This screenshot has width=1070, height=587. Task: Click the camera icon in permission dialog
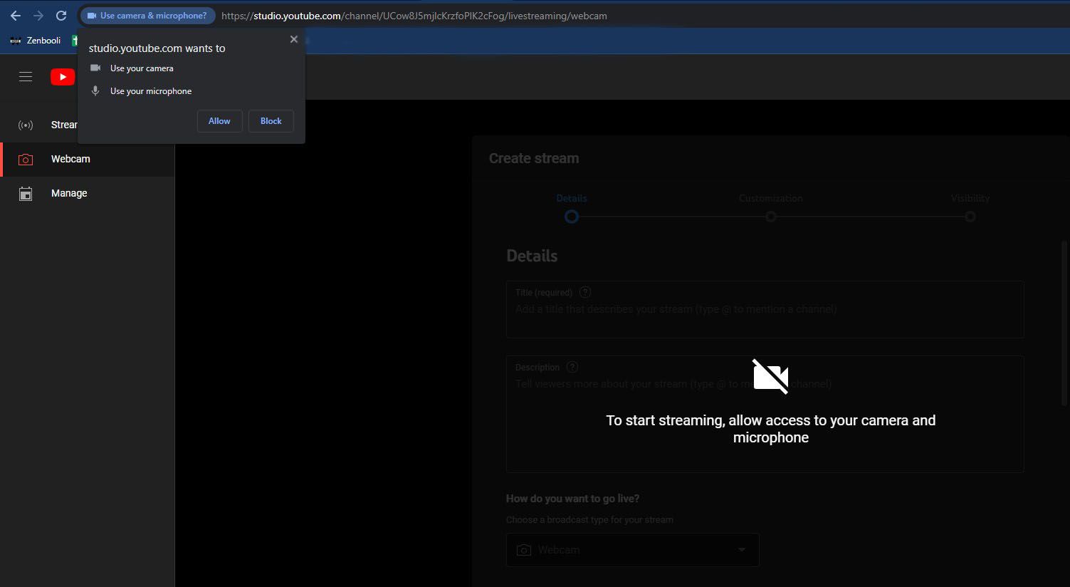coord(95,68)
